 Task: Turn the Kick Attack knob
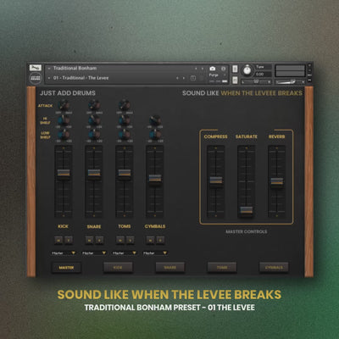pyautogui.click(x=64, y=105)
